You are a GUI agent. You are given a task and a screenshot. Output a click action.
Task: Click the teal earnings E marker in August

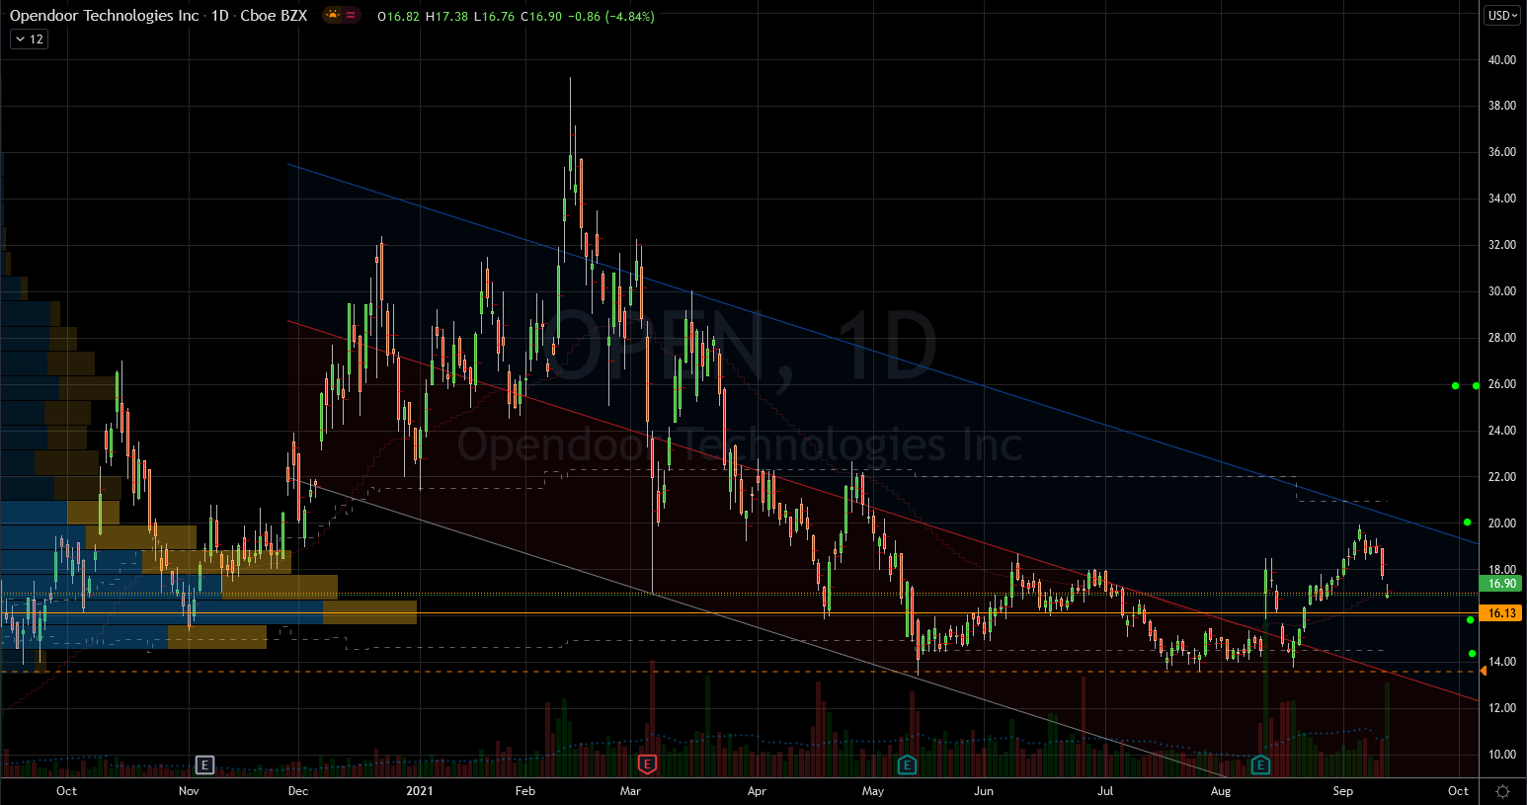[x=1260, y=765]
